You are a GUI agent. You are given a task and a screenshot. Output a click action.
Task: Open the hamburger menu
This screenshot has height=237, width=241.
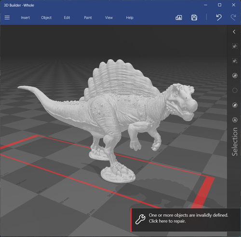click(7, 17)
